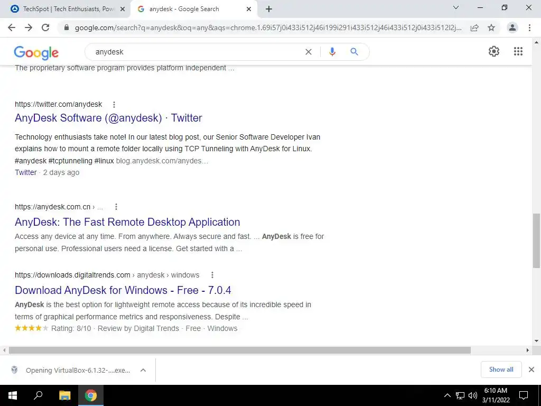View site security padlock info

[x=67, y=27]
